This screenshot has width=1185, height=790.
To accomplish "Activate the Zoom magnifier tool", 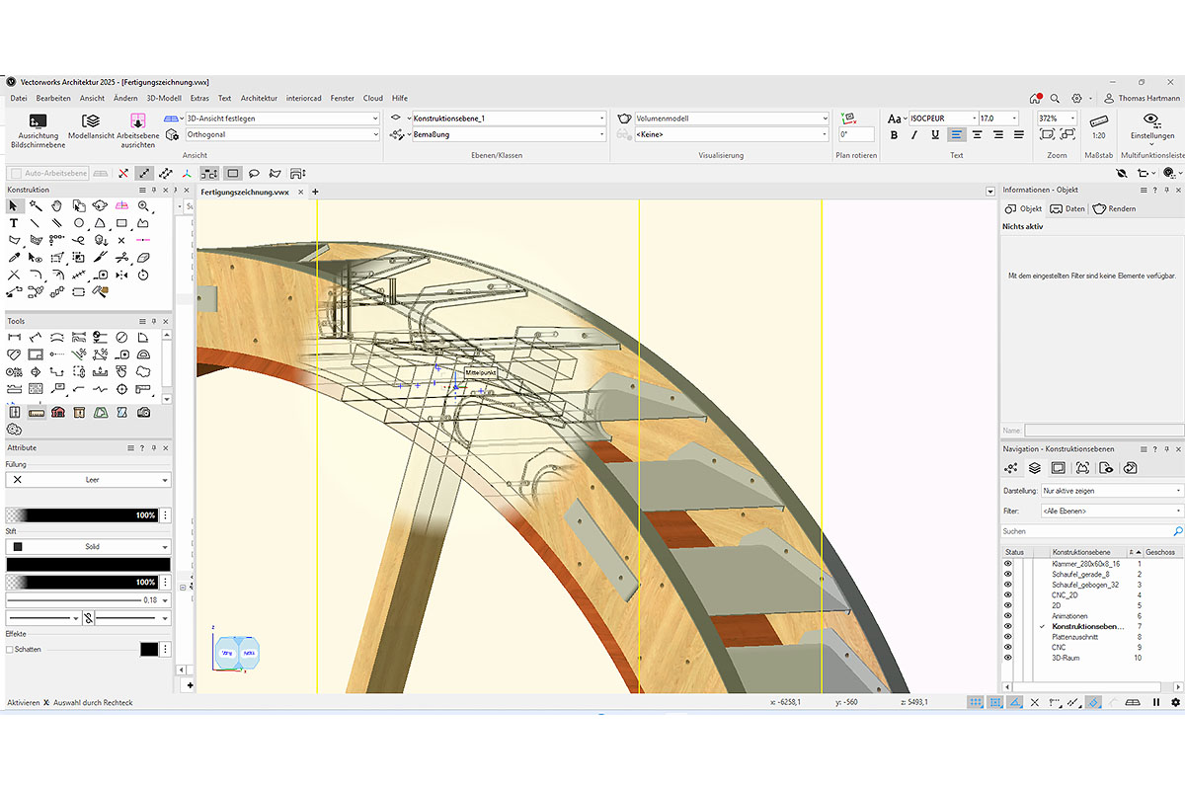I will pyautogui.click(x=144, y=205).
